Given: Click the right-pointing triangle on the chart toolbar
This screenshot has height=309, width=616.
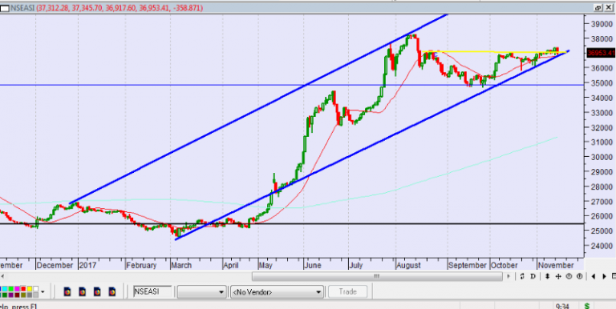Looking at the screenshot, I should pyautogui.click(x=605, y=276).
